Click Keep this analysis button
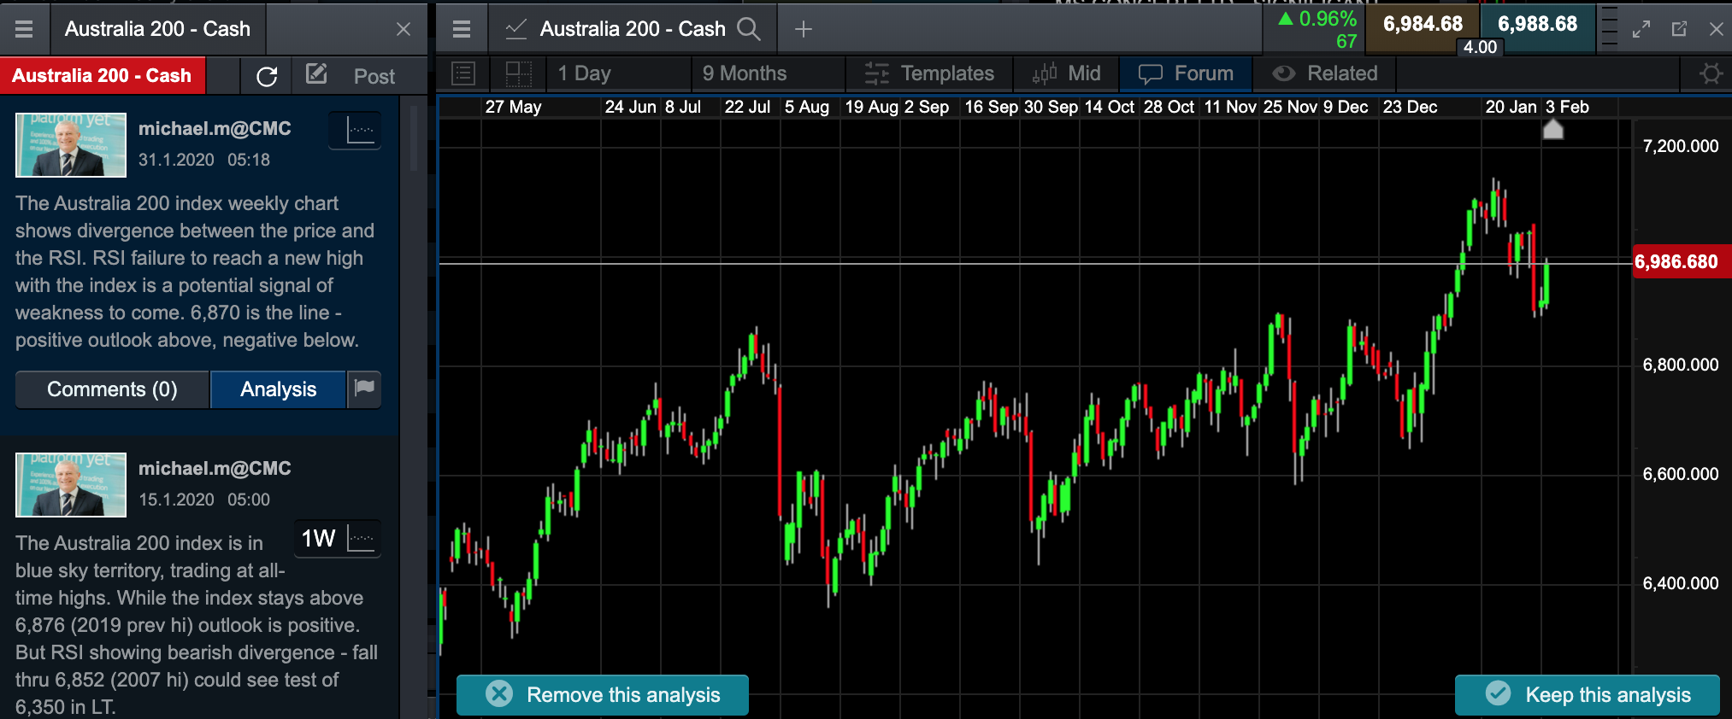The height and width of the screenshot is (719, 1732). (x=1588, y=694)
